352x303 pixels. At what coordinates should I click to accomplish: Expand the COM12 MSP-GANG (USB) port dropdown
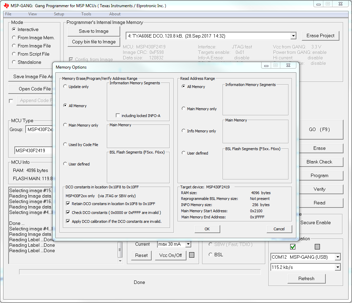(x=337, y=257)
